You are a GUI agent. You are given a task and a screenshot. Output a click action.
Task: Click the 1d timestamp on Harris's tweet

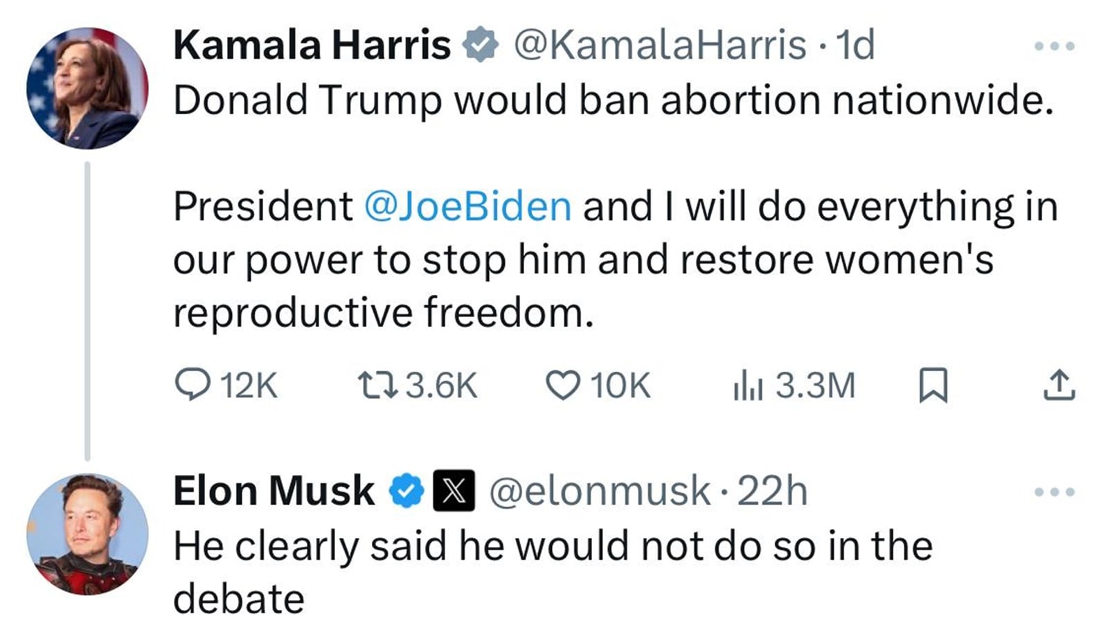pyautogui.click(x=855, y=46)
